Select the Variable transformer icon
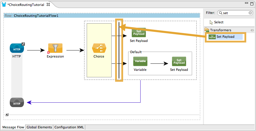 point(140,61)
